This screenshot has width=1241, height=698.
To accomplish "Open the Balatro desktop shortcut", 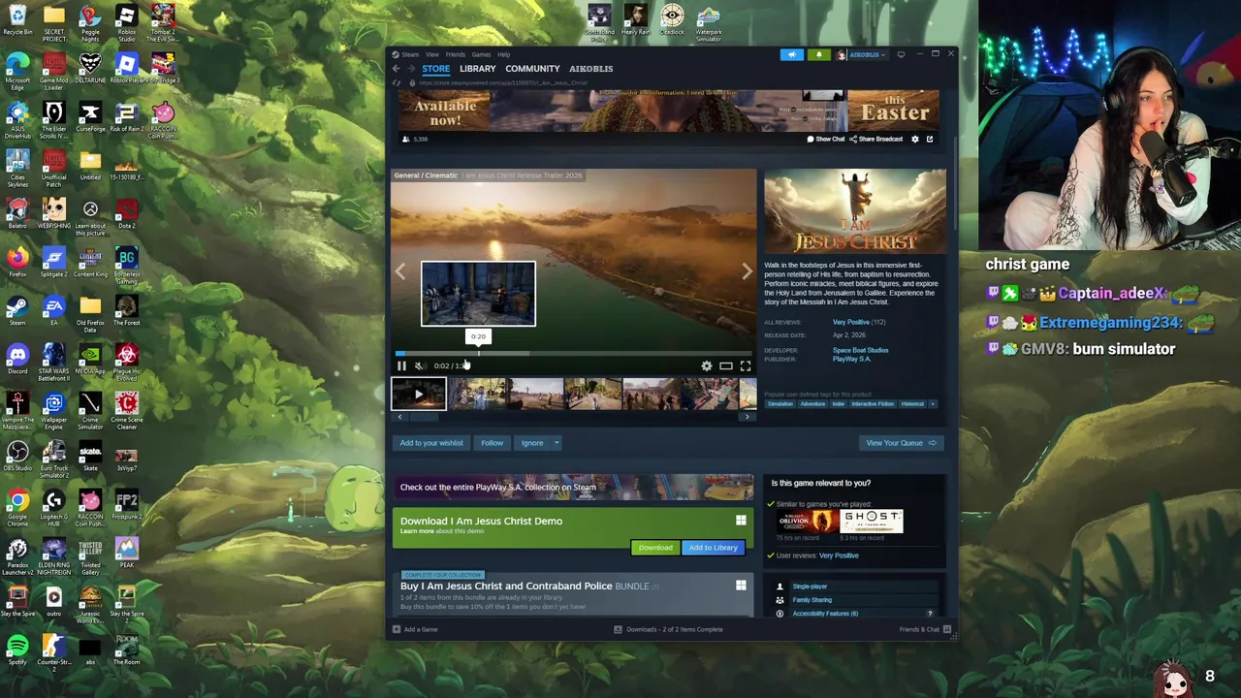I will click(x=17, y=212).
